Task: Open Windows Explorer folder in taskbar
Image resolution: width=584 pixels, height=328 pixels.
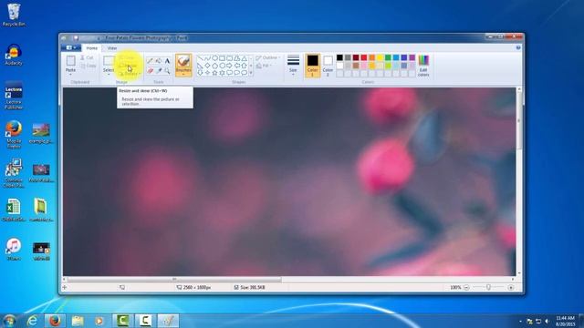Action: click(78, 321)
